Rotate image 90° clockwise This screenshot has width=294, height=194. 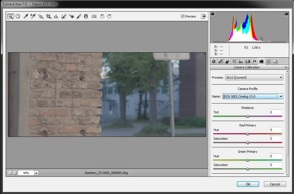click(x=109, y=16)
